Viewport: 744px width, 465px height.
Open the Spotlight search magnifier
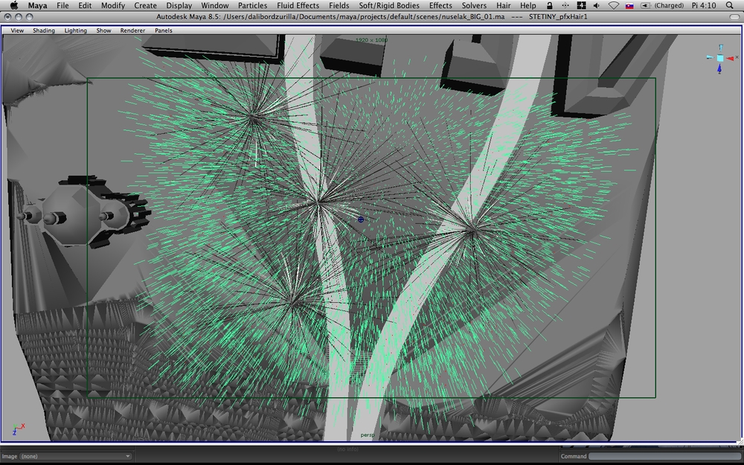(x=729, y=5)
